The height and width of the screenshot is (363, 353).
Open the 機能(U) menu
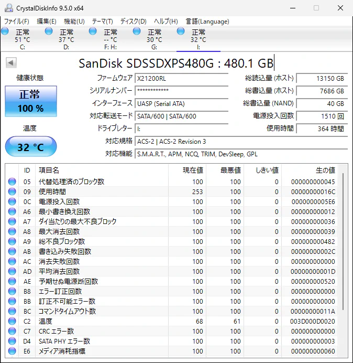click(74, 22)
